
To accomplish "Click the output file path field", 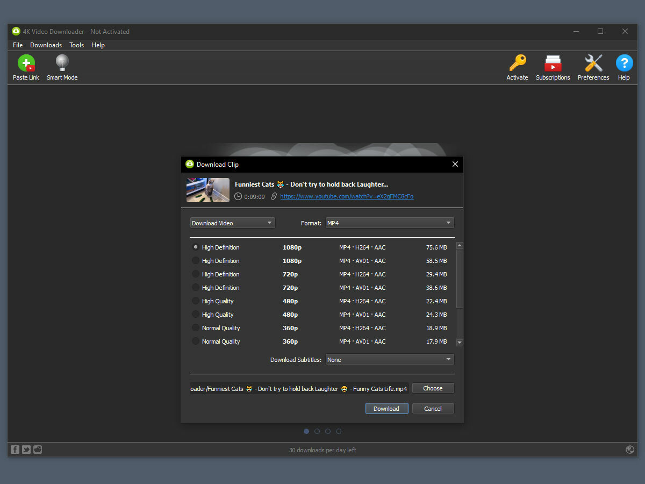I will coord(299,388).
